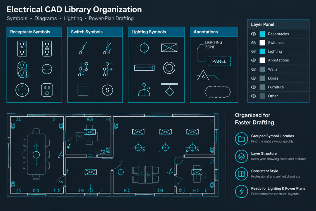
Task: Hide the Receptacles layer
Action: (x=254, y=34)
